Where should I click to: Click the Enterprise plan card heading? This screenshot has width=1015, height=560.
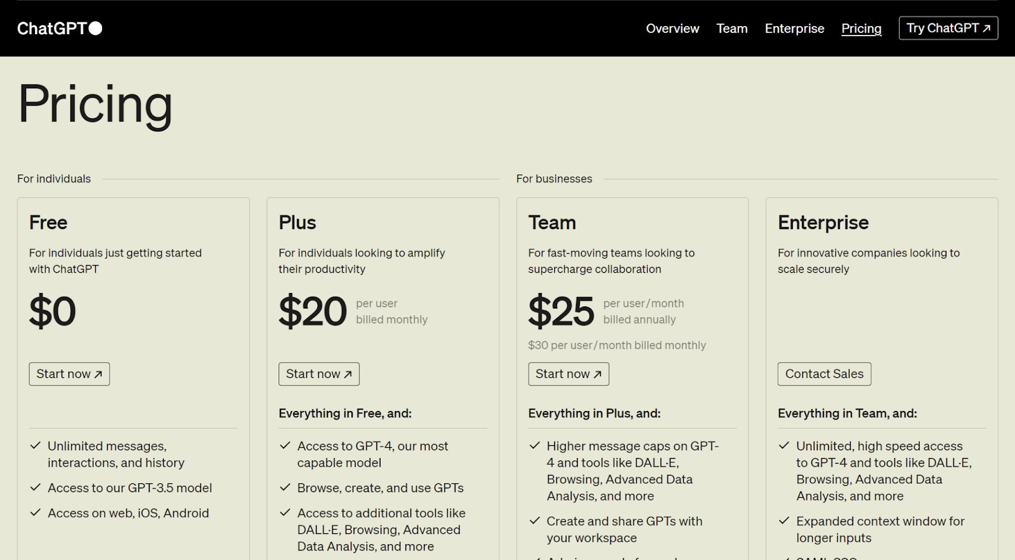[823, 223]
